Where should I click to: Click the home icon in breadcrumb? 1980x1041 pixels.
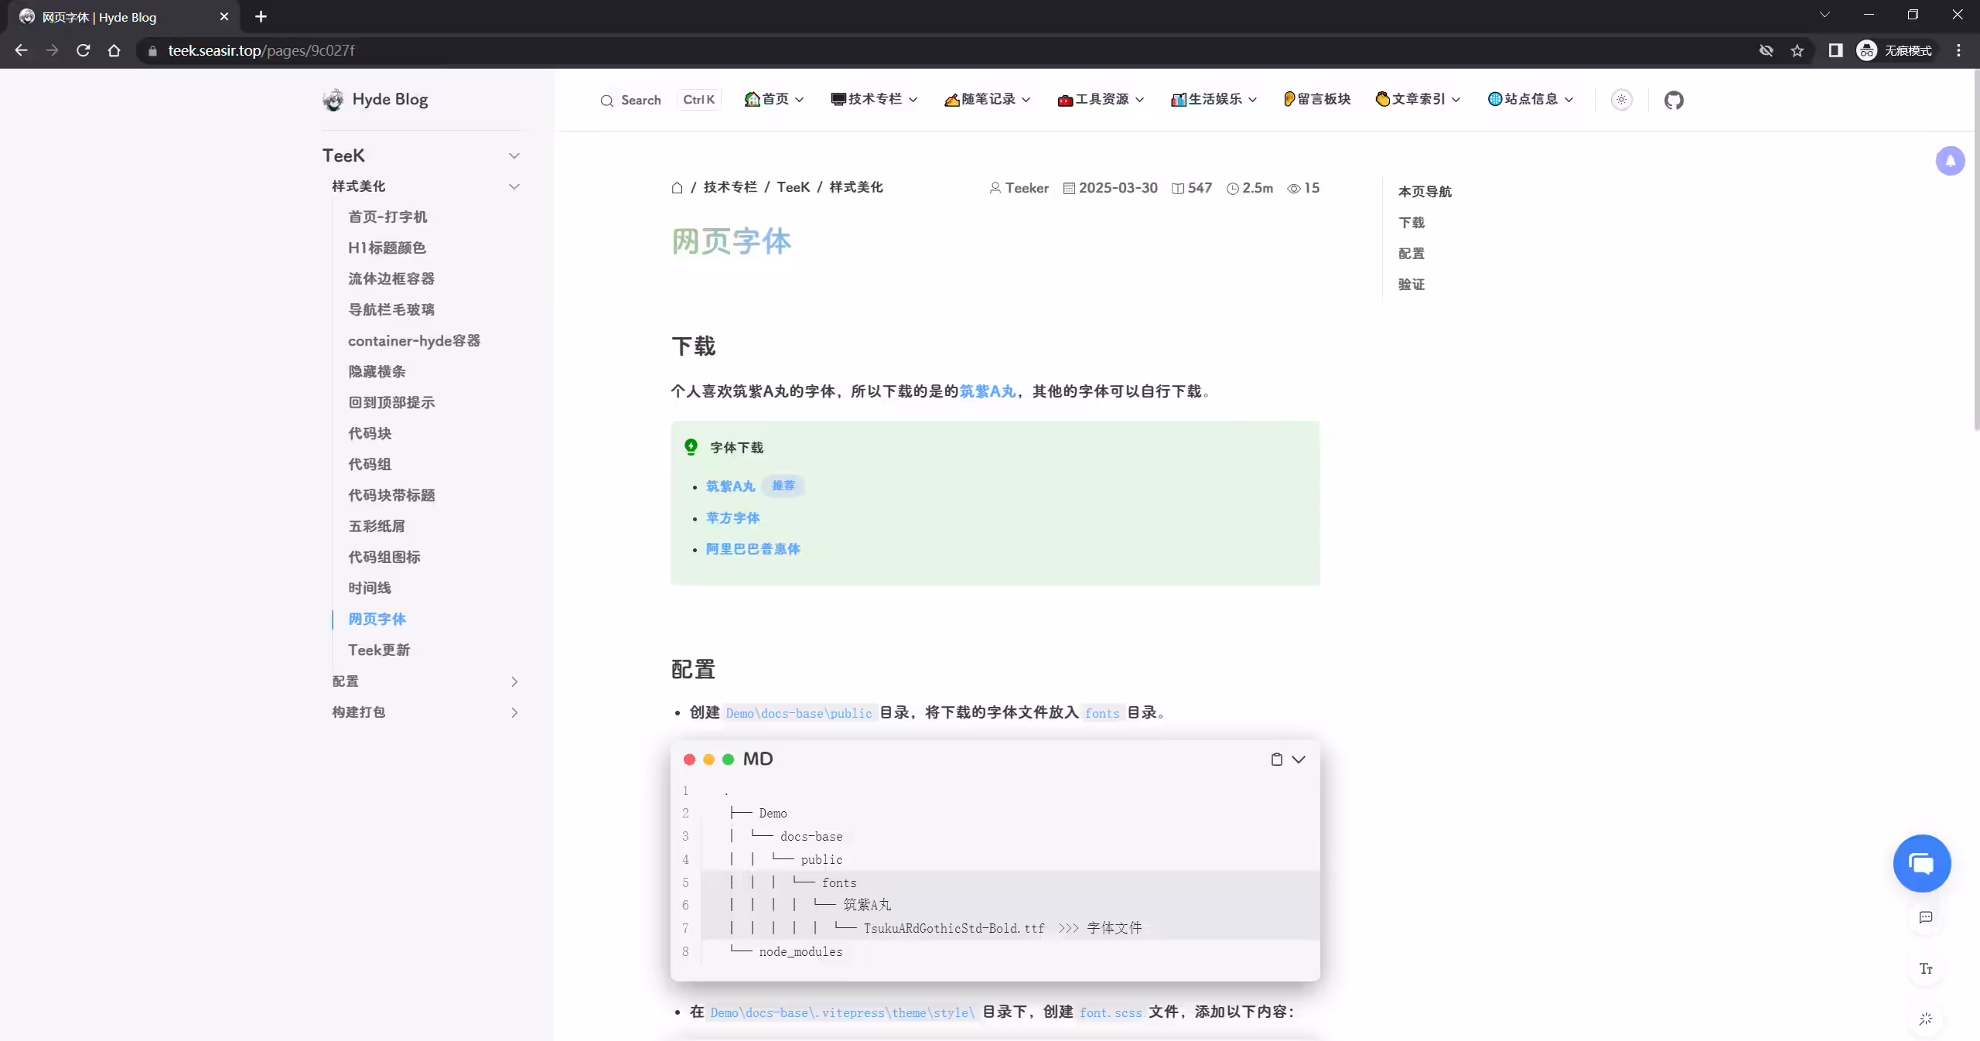(x=677, y=187)
